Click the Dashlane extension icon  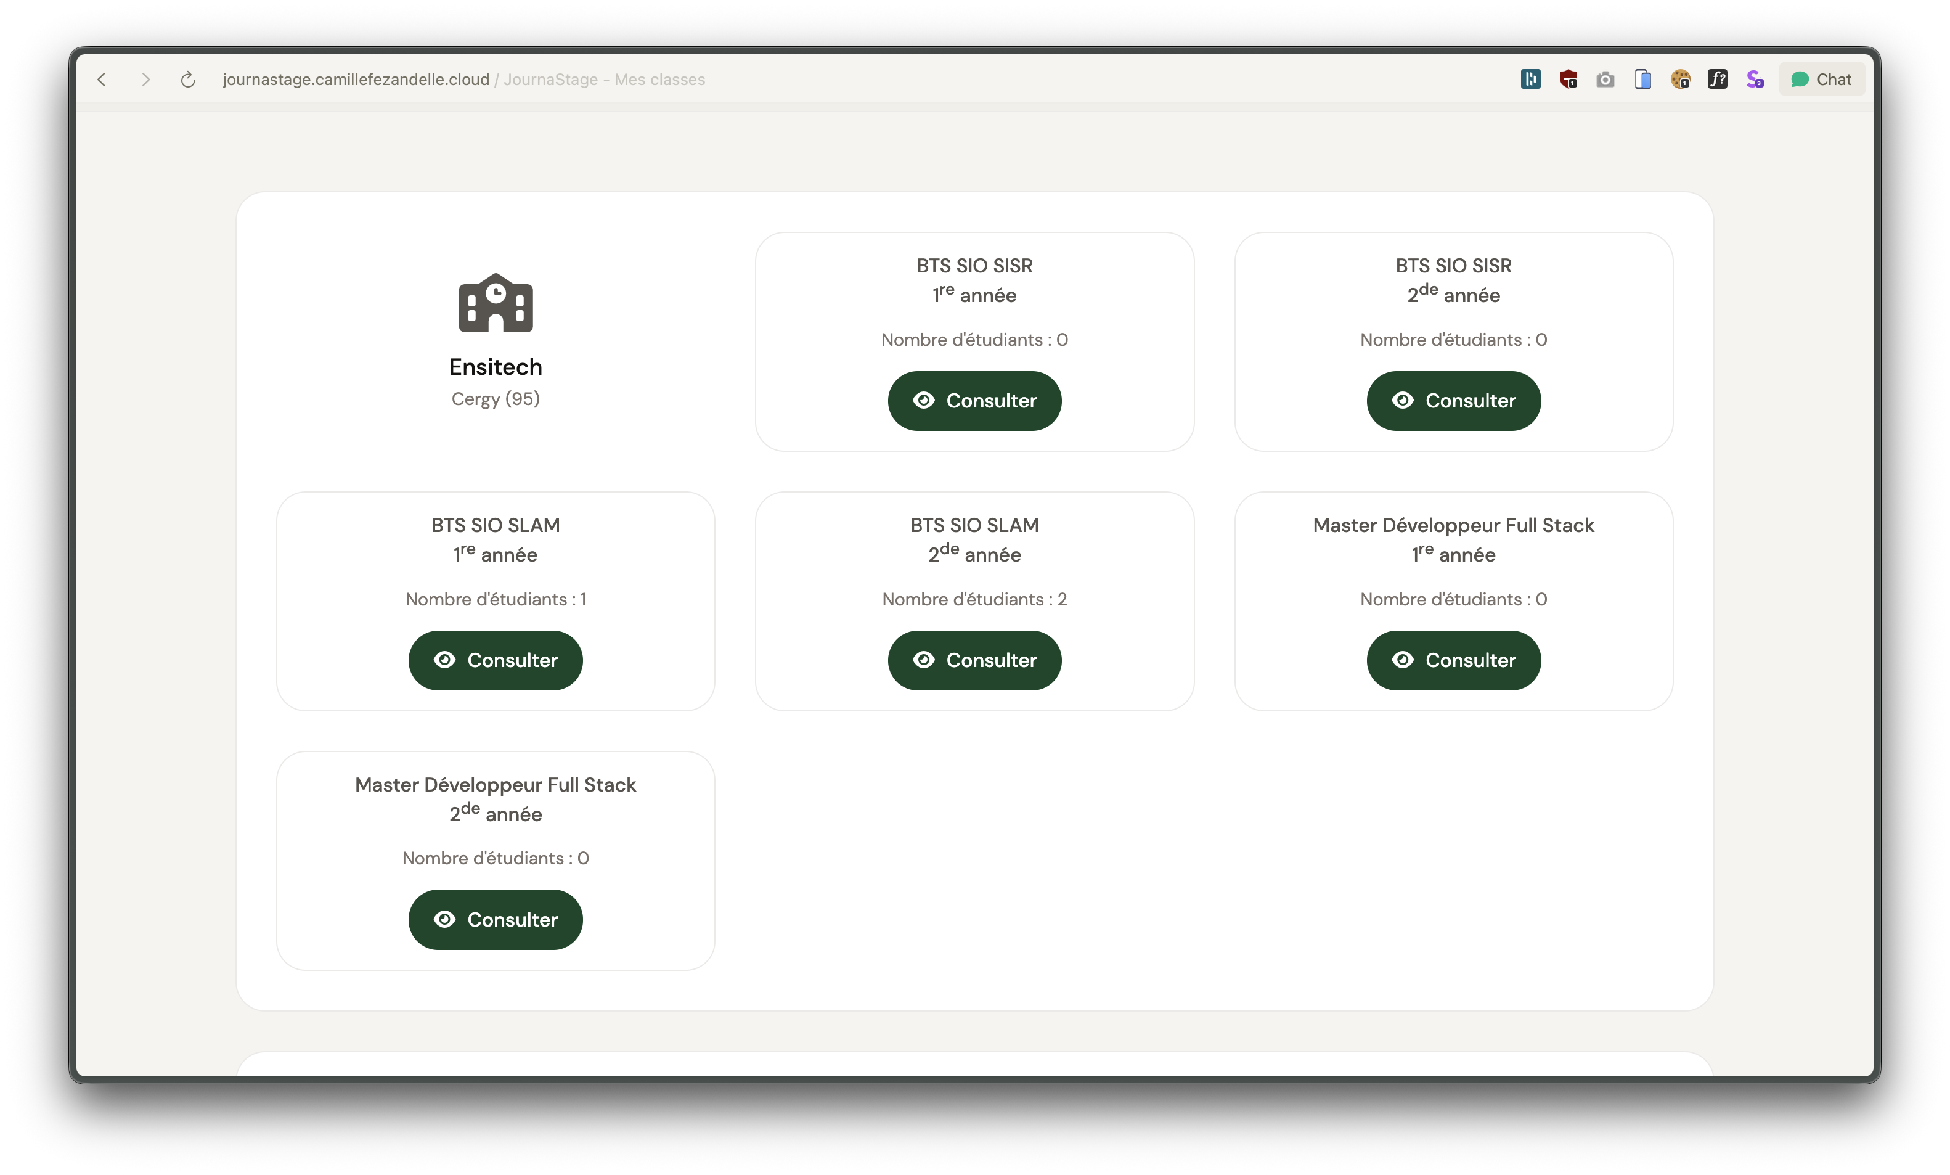coord(1530,79)
